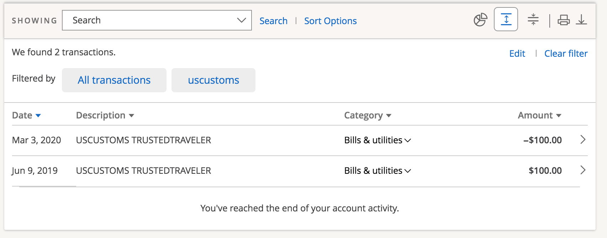Change category for Jun 9, 2019 transaction
The width and height of the screenshot is (607, 238).
(378, 171)
